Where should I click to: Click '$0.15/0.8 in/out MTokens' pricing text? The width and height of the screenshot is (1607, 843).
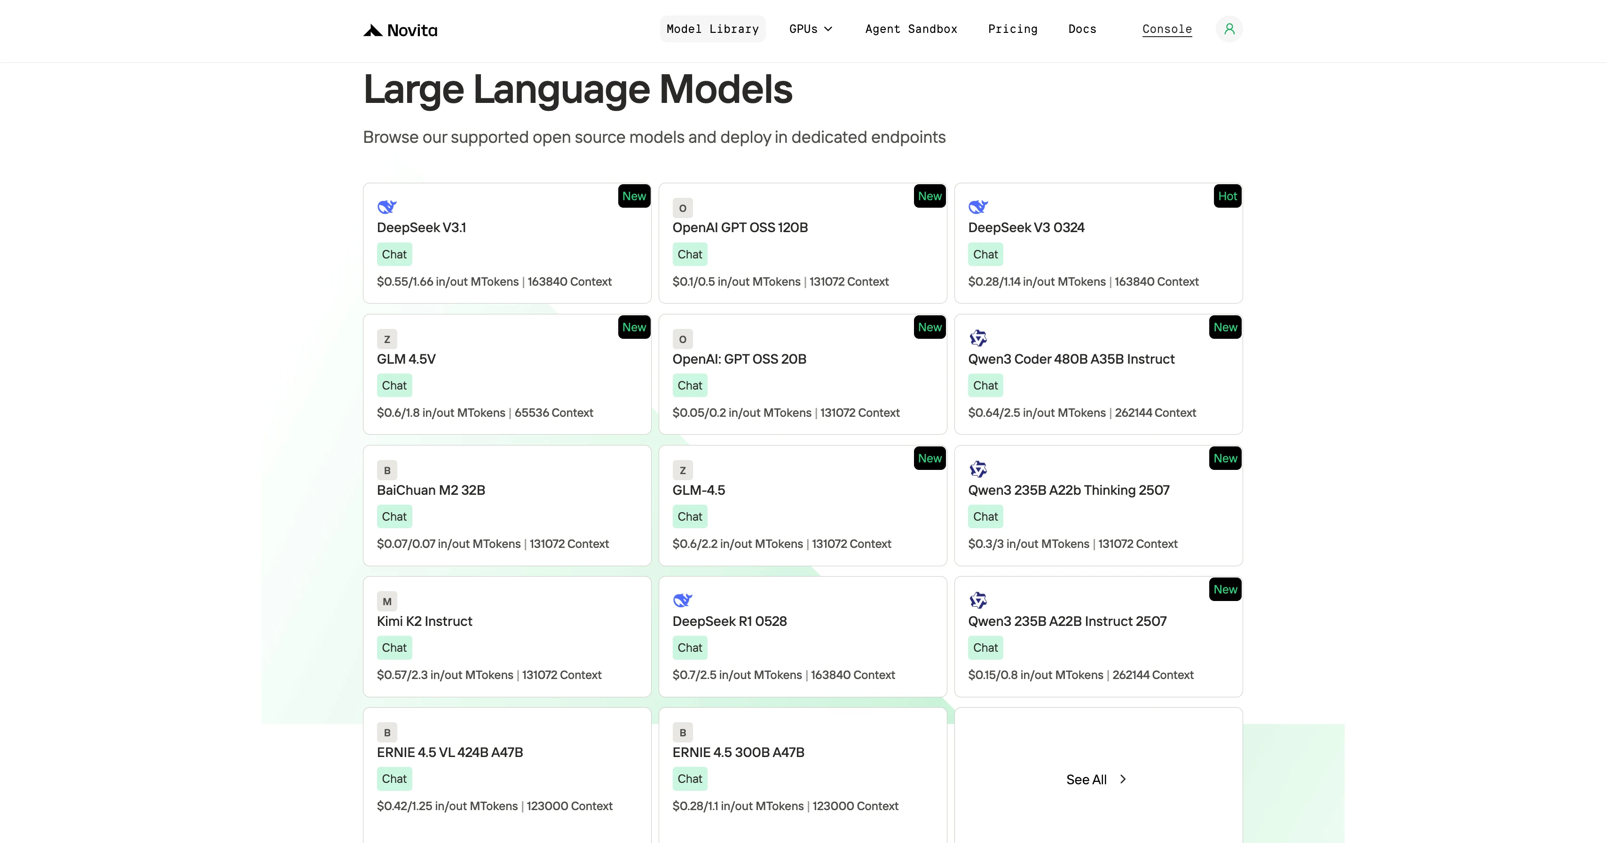coord(1036,675)
